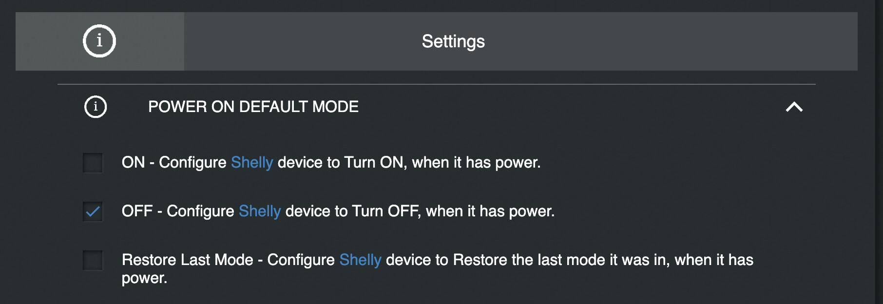Click the wrapped word 'power.' under Restore option
This screenshot has width=883, height=304.
coord(145,278)
